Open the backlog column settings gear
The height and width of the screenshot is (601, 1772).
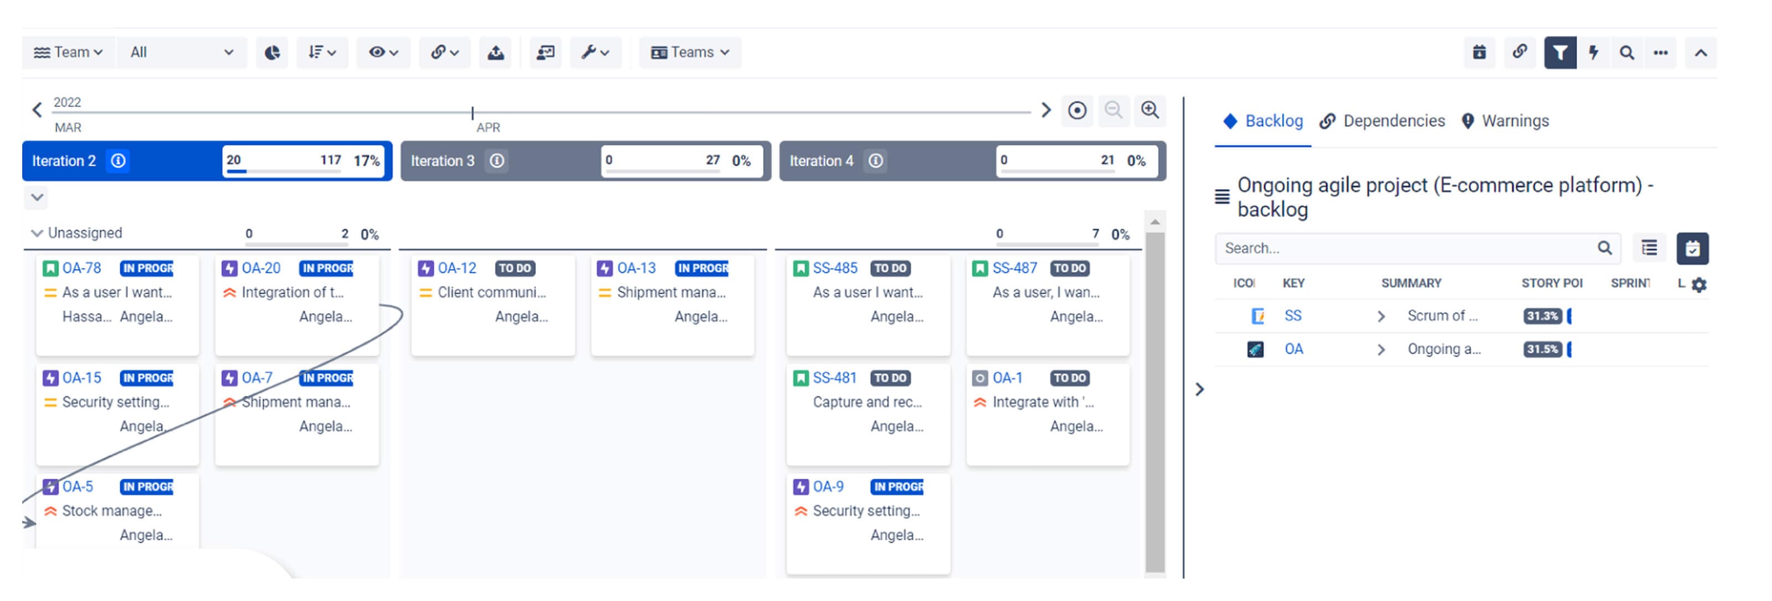1699,284
